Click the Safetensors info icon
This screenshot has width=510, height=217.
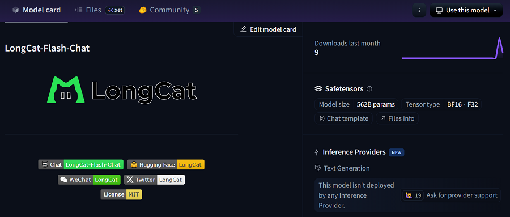point(369,88)
